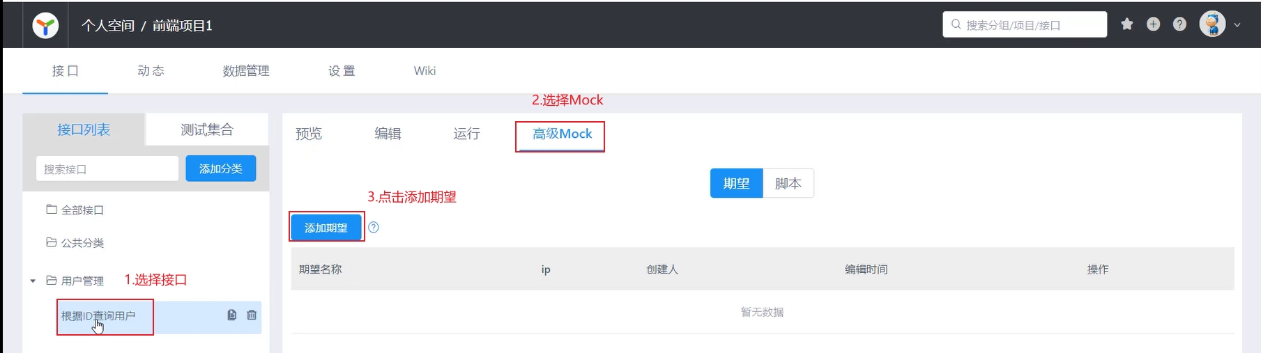Switch to the 数据管理 tab
This screenshot has width=1261, height=353.
pyautogui.click(x=246, y=71)
